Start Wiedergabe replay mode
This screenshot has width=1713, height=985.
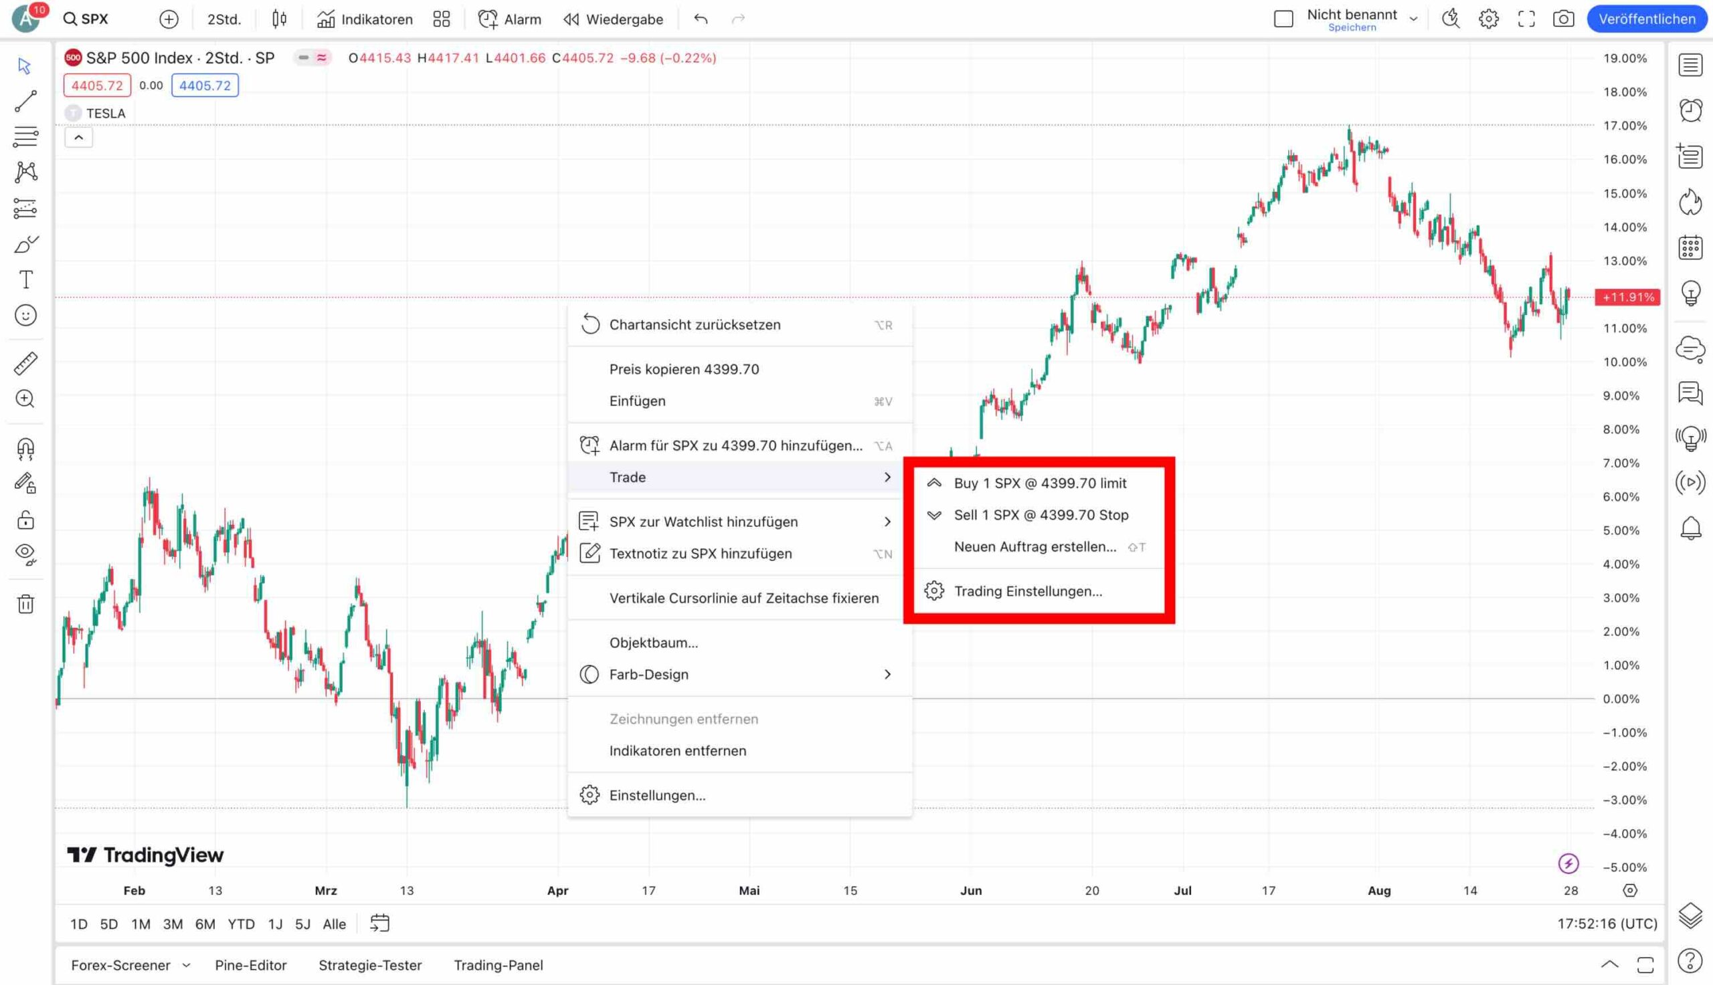pos(613,19)
